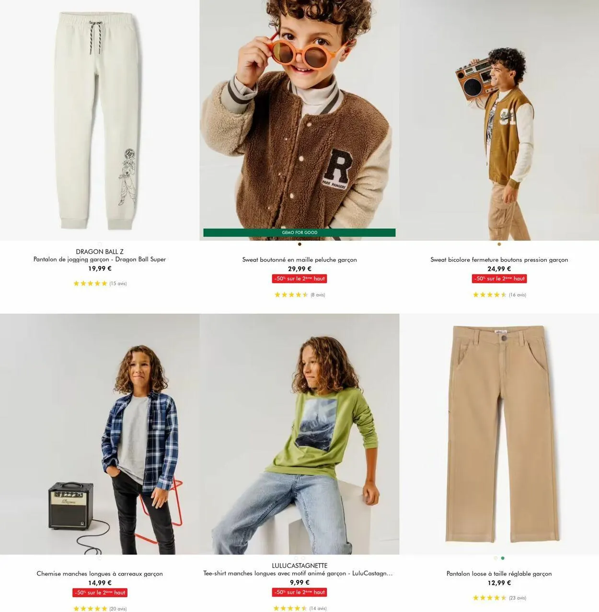Open five-star rating of Dragon Ball jogging pants
Screen dimensions: 599x612
(100, 283)
